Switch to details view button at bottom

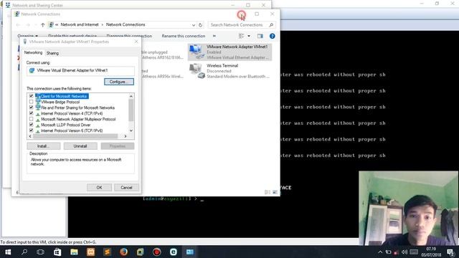pyautogui.click(x=268, y=192)
